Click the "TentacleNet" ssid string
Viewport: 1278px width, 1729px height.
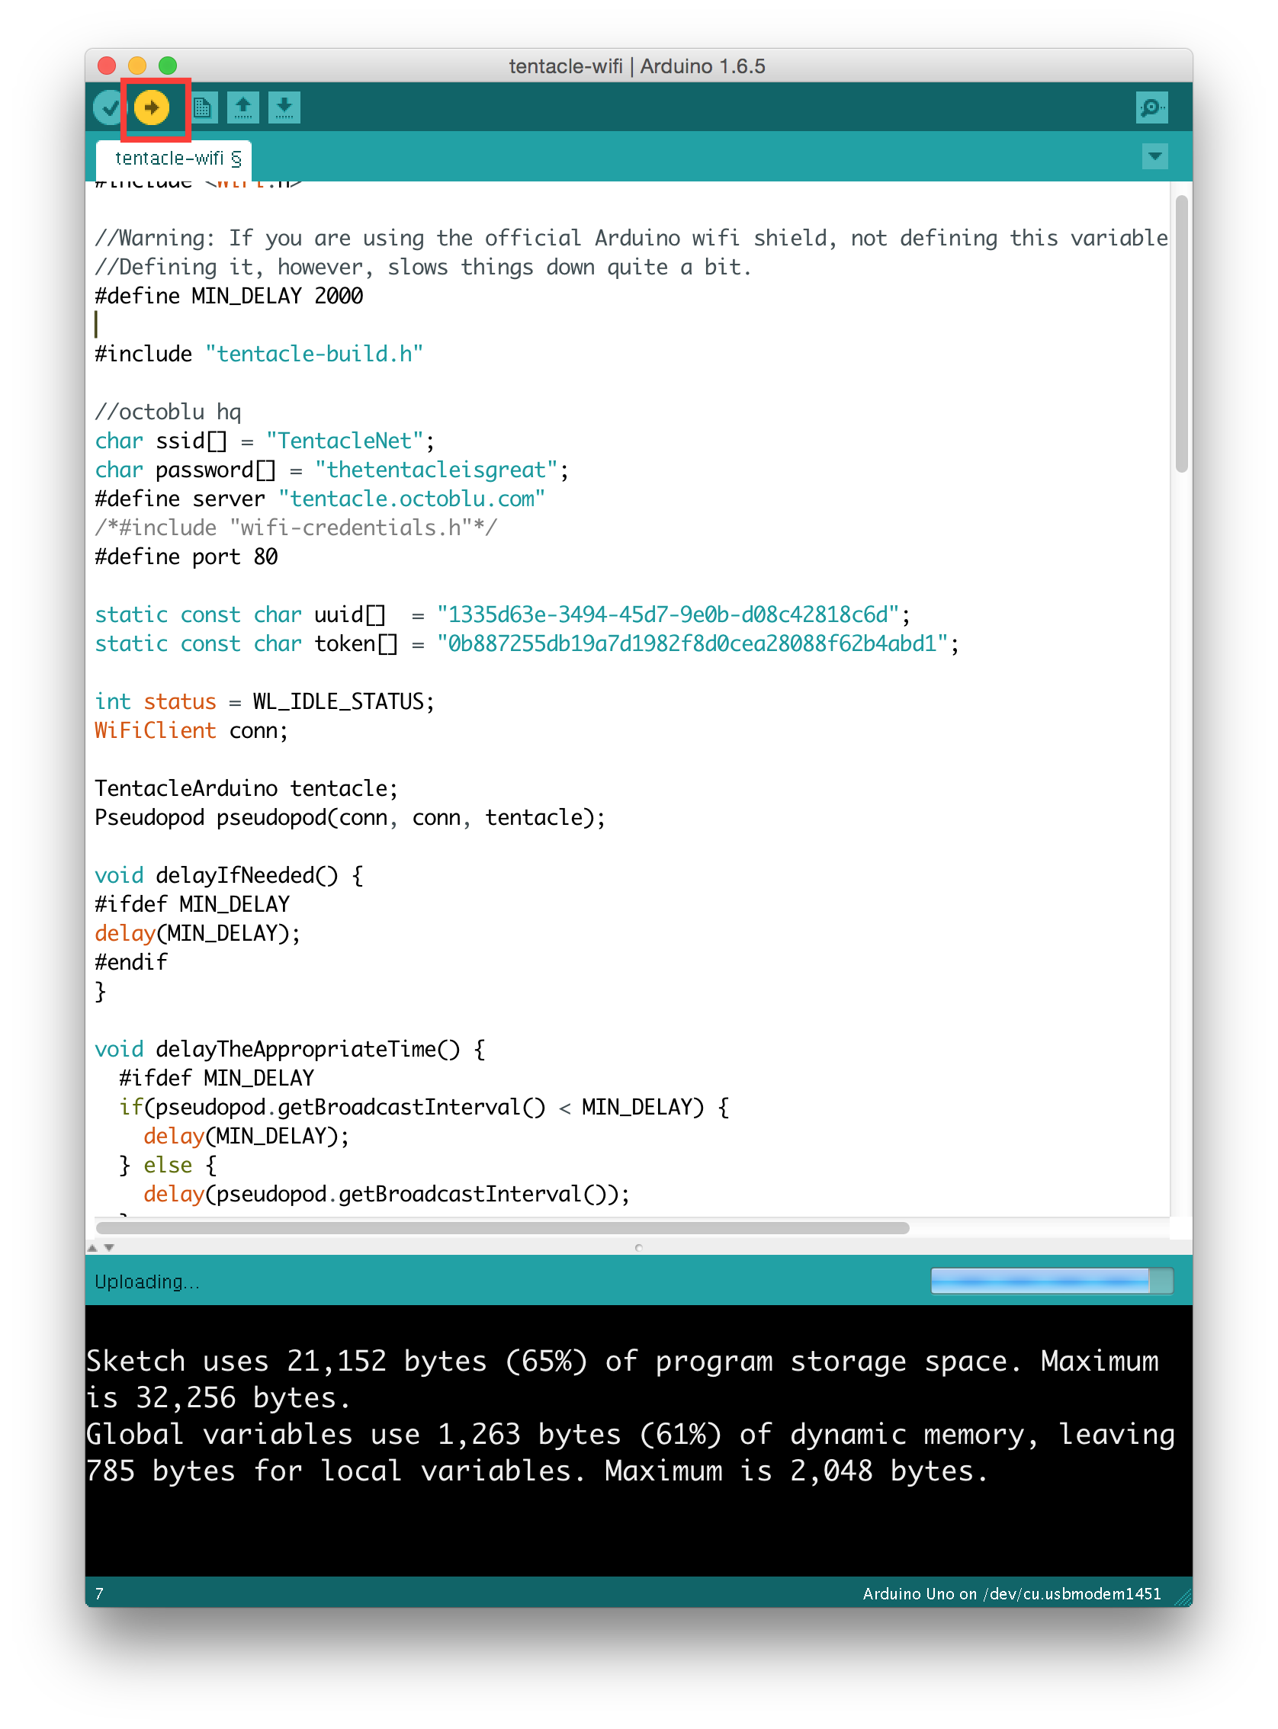(x=344, y=441)
